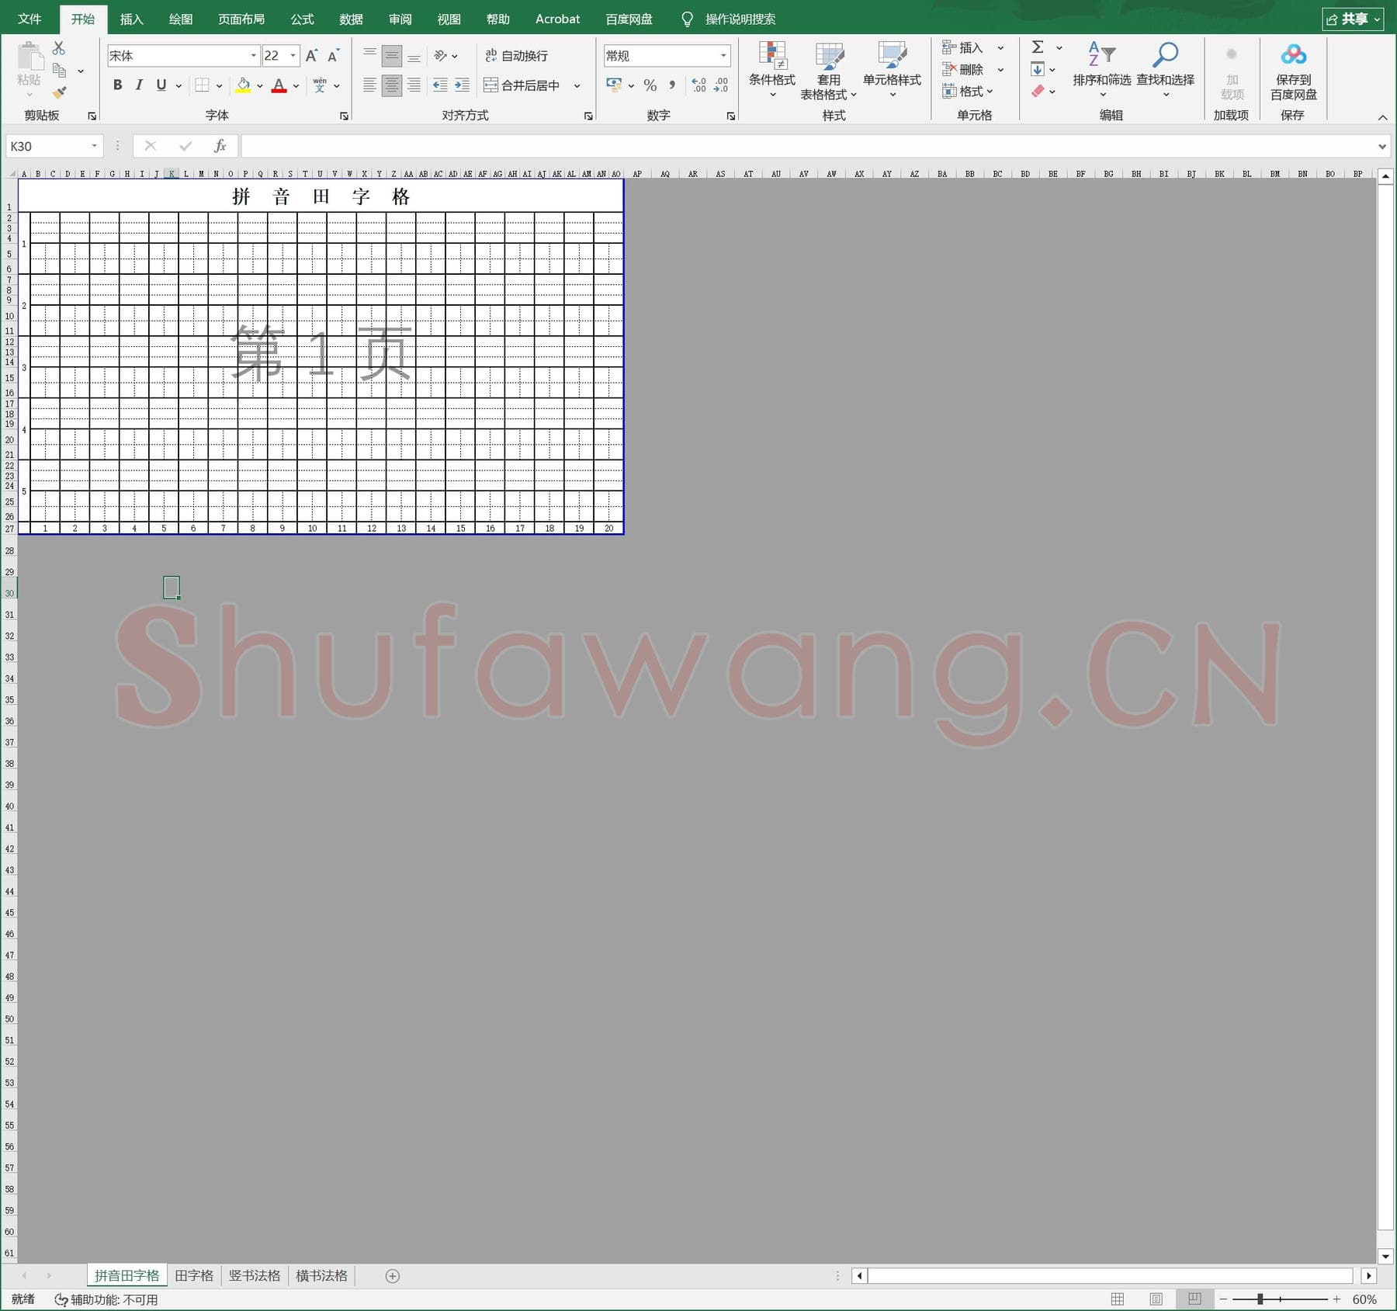
Task: Click the orientation text angle icon
Action: coord(441,56)
